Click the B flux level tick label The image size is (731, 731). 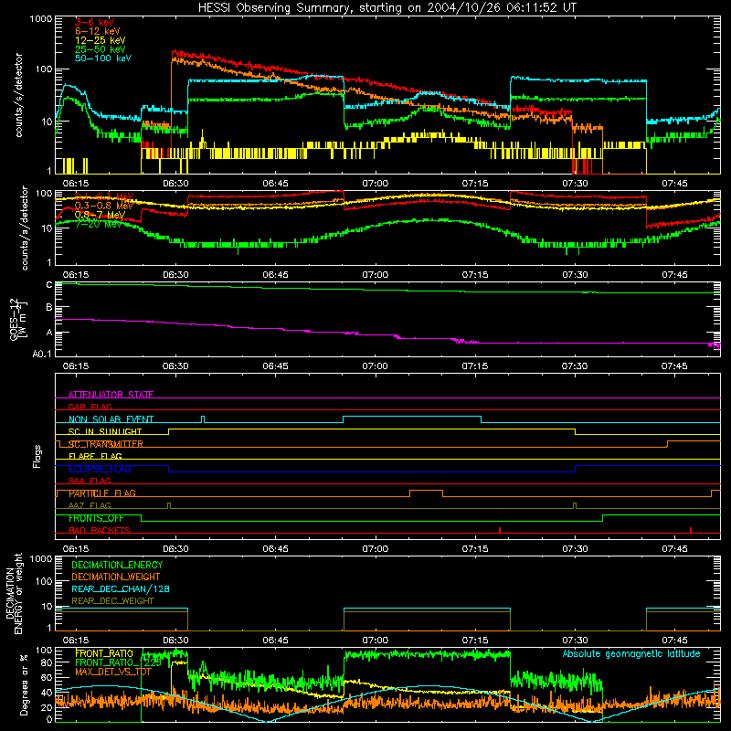[49, 307]
